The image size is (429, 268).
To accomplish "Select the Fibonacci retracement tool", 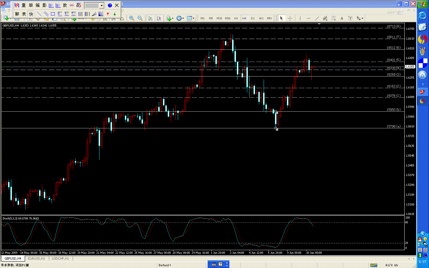I will point(333,18).
